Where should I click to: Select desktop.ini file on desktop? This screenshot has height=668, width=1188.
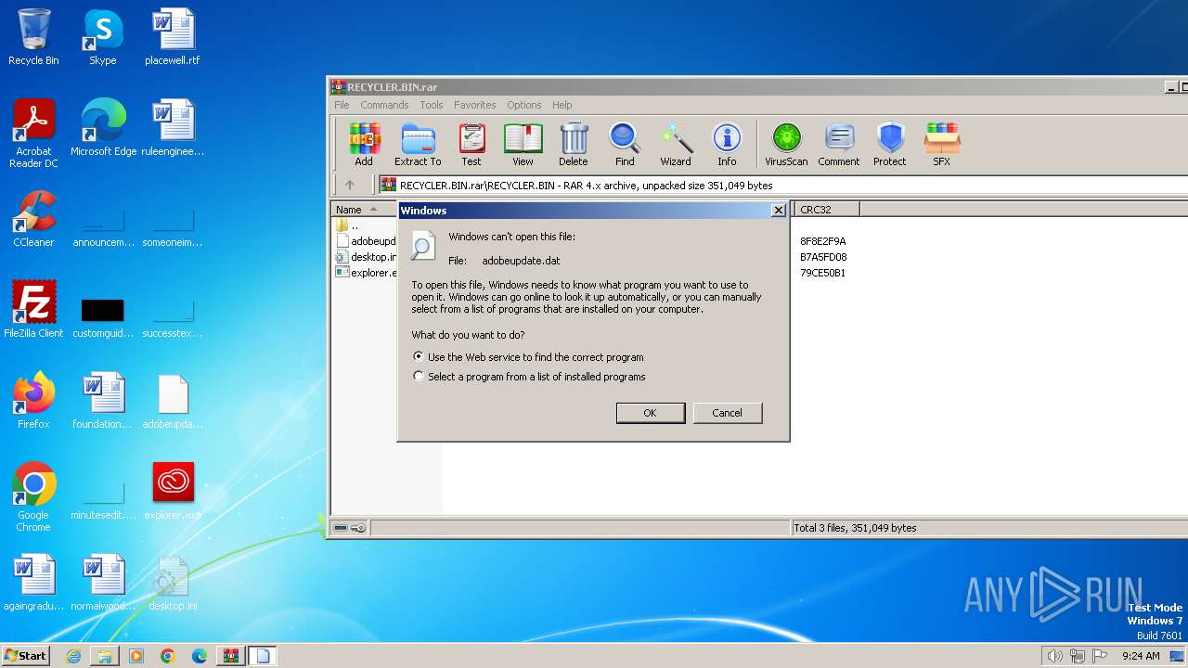[x=173, y=583]
